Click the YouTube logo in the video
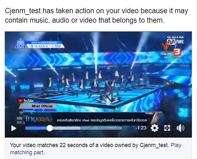197x159 pixels. coord(26,101)
